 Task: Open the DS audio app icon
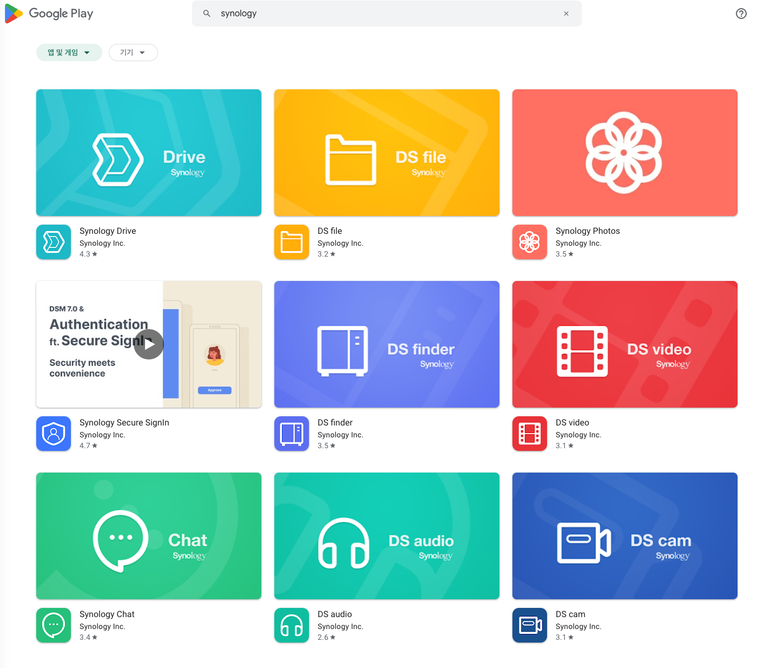(x=292, y=625)
